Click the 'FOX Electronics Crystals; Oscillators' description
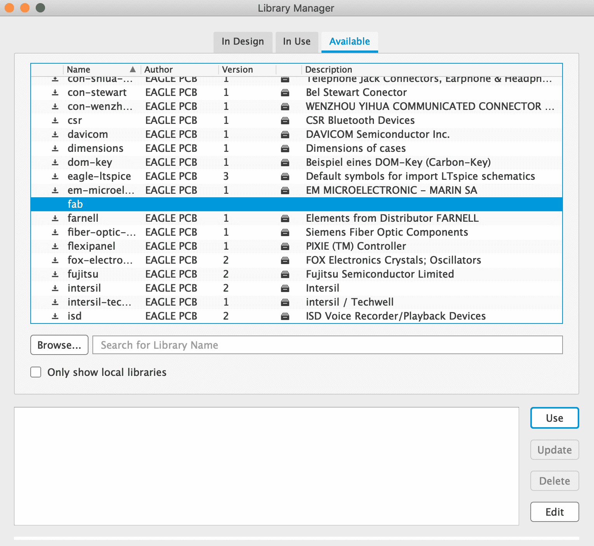 (394, 260)
